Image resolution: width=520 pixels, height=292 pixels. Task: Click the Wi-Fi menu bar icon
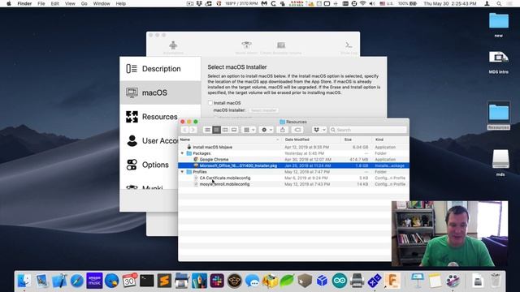click(363, 3)
